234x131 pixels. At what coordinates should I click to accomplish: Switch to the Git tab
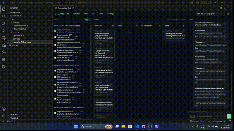click(x=93, y=14)
